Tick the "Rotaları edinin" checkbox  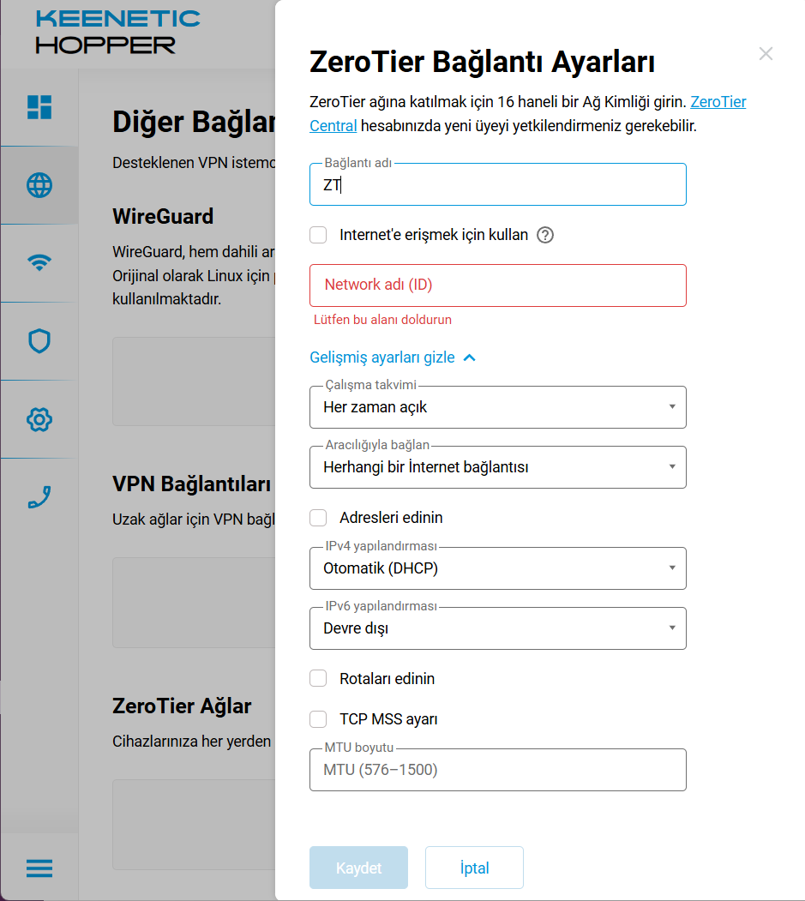(319, 679)
